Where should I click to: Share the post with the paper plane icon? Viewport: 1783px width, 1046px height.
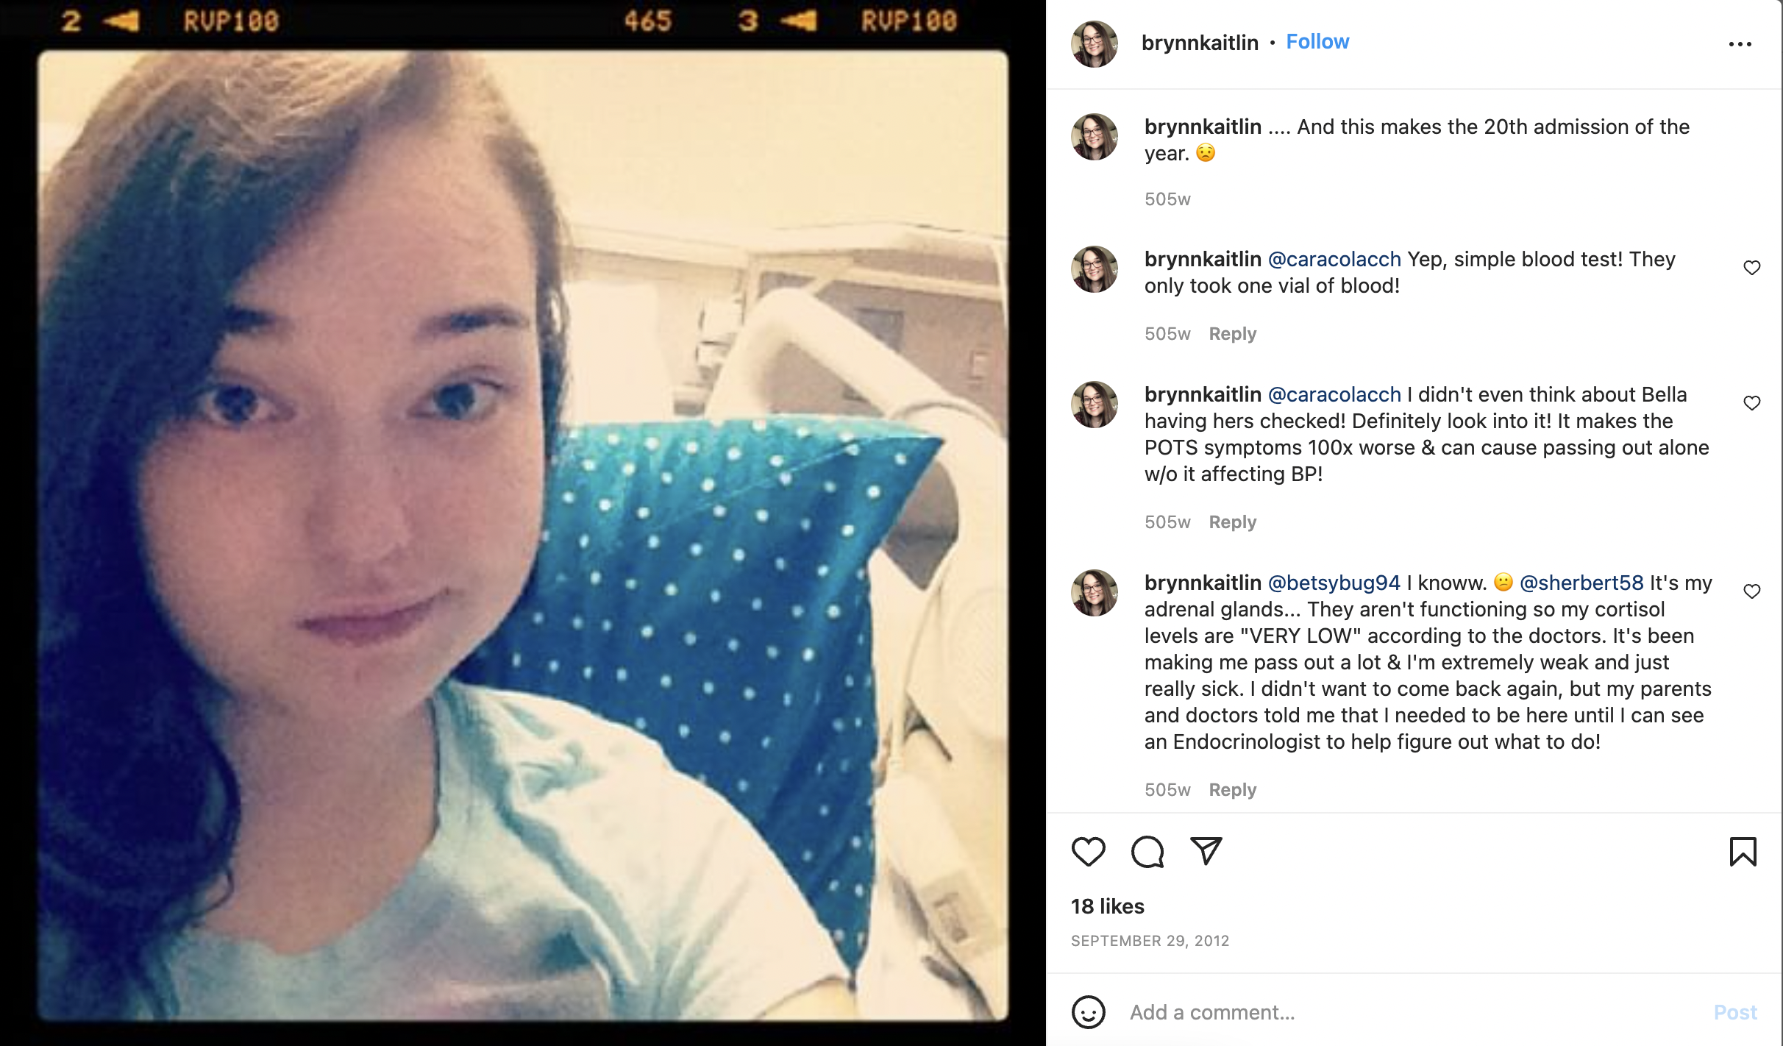pos(1206,851)
